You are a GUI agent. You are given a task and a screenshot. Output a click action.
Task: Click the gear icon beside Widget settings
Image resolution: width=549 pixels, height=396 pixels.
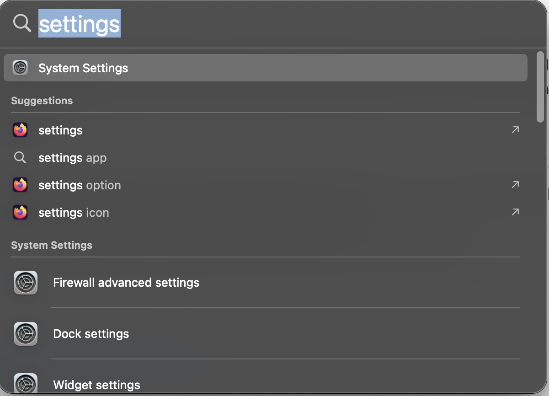[26, 383]
